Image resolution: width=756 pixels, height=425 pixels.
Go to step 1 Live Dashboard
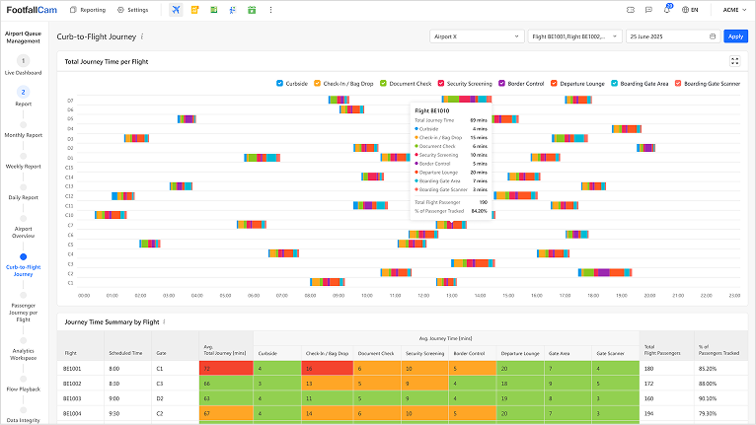point(23,65)
